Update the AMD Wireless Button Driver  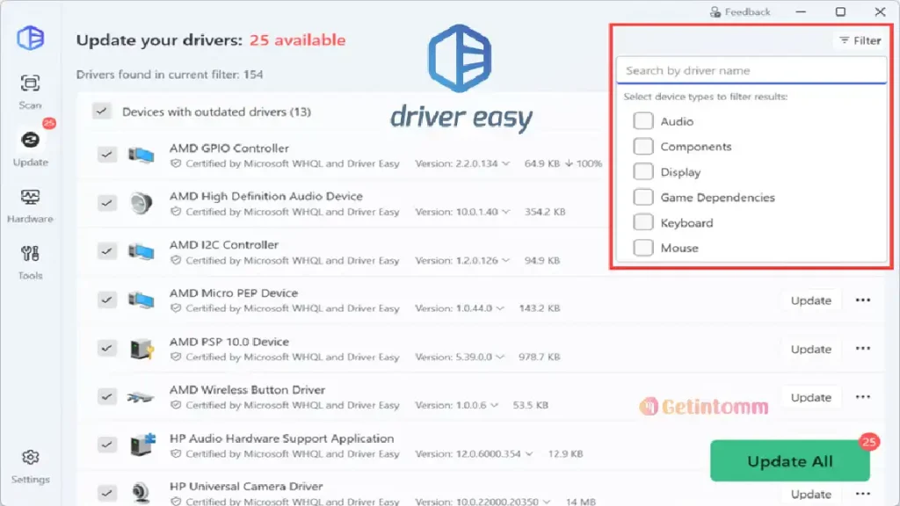pos(811,397)
